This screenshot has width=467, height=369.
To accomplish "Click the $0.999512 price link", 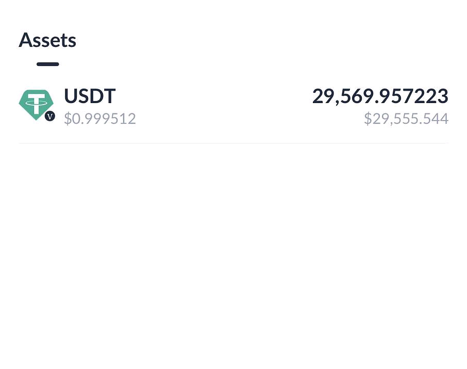I will (x=100, y=119).
